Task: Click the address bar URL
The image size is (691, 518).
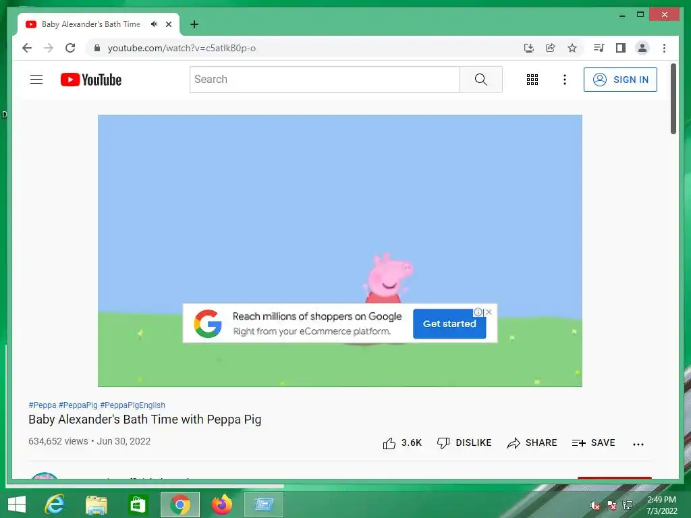Action: [182, 48]
